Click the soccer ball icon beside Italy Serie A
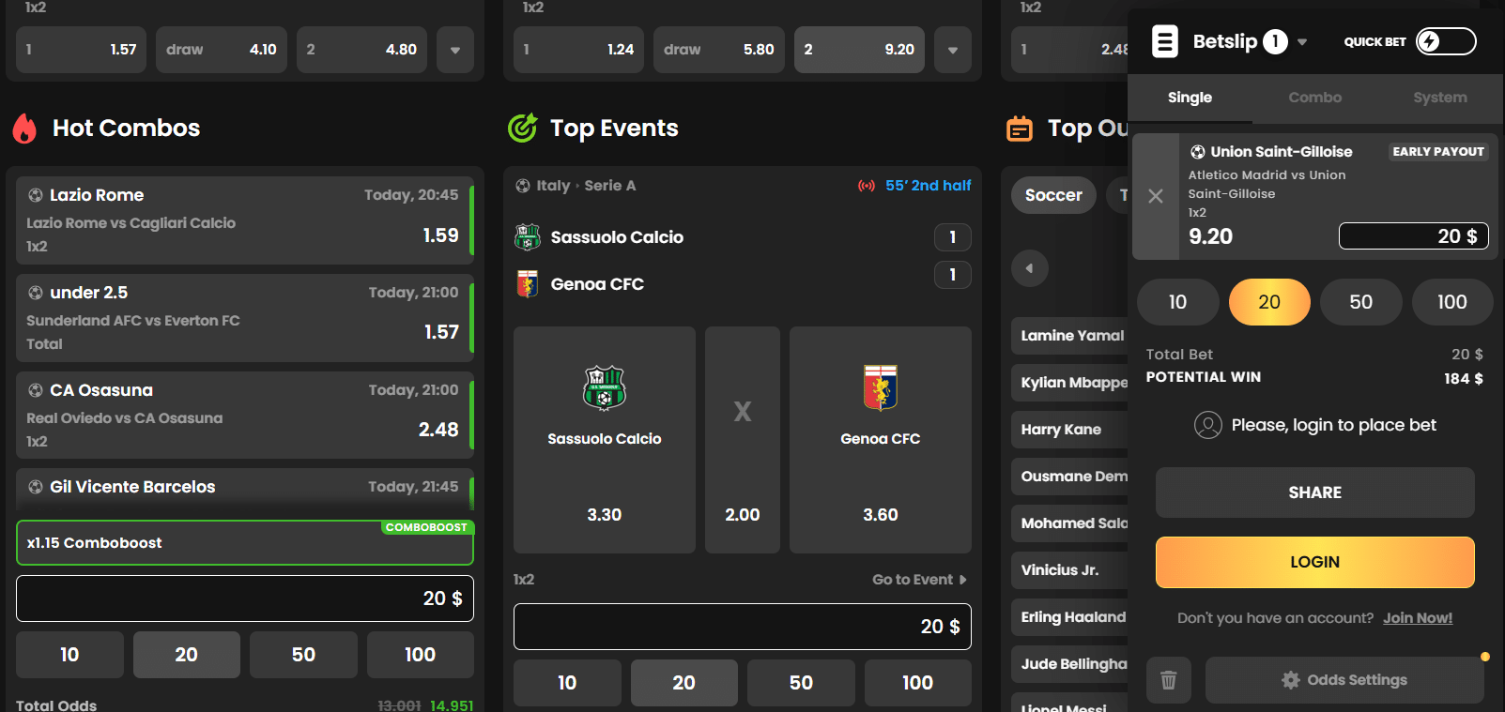Viewport: 1505px width, 712px height. pos(523,186)
